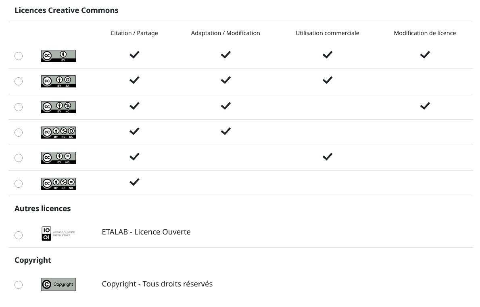
Task: Select the Copyright radio button
Action: click(x=19, y=285)
